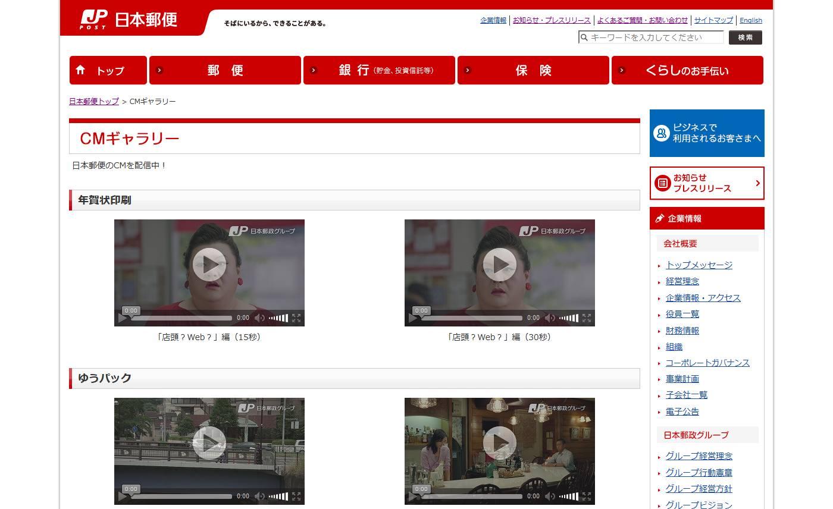Mute the 15秒 video speaker icon
The image size is (833, 509).
(x=259, y=318)
